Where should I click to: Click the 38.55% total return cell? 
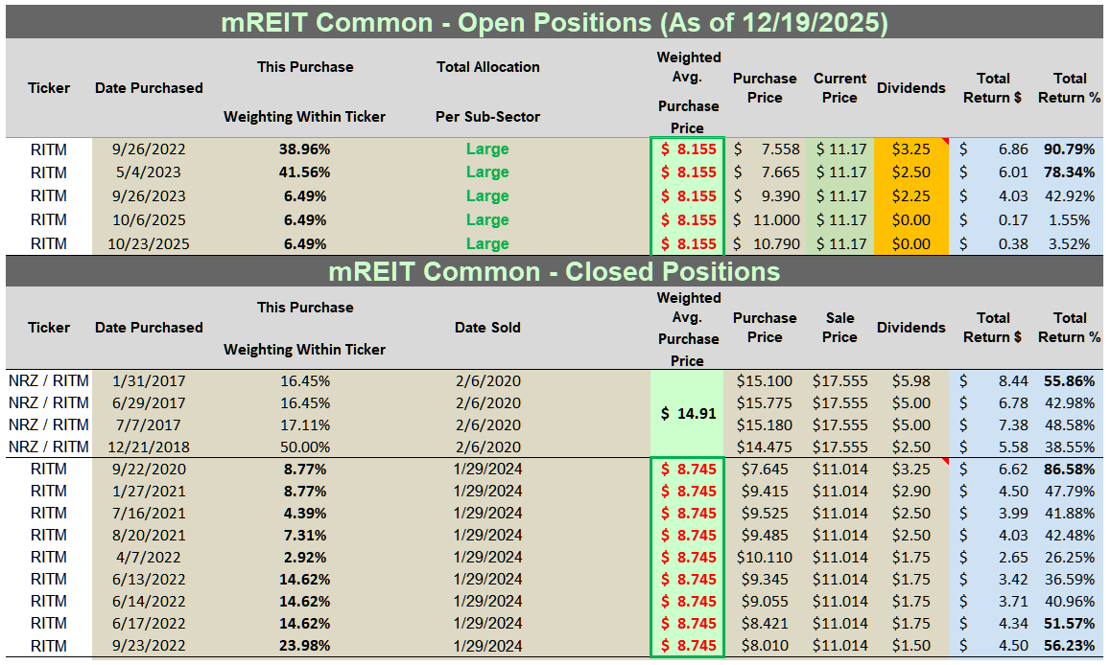(x=1069, y=447)
